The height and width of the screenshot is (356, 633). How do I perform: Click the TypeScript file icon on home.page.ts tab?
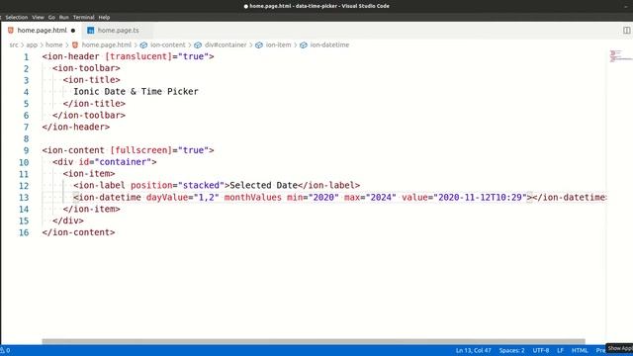[x=90, y=31]
